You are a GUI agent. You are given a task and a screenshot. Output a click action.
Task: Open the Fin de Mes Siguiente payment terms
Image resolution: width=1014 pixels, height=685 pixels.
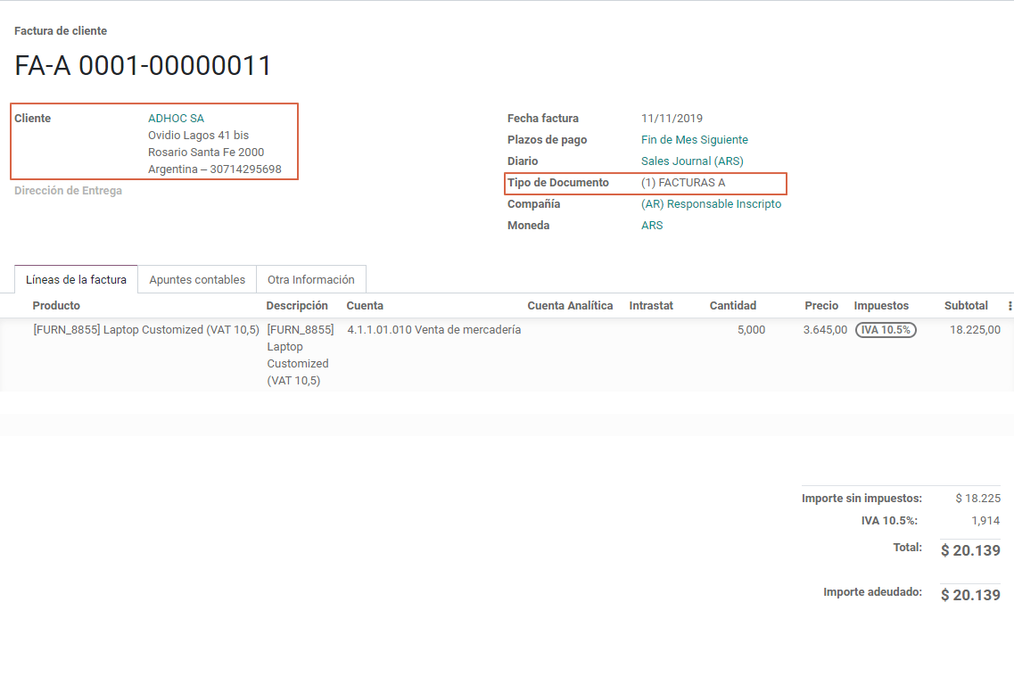(694, 140)
